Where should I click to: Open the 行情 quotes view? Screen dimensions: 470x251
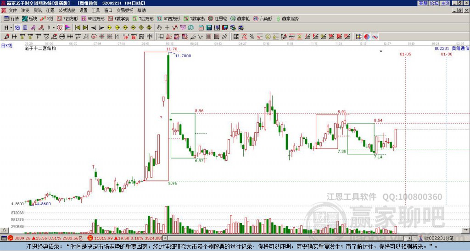pos(11,18)
